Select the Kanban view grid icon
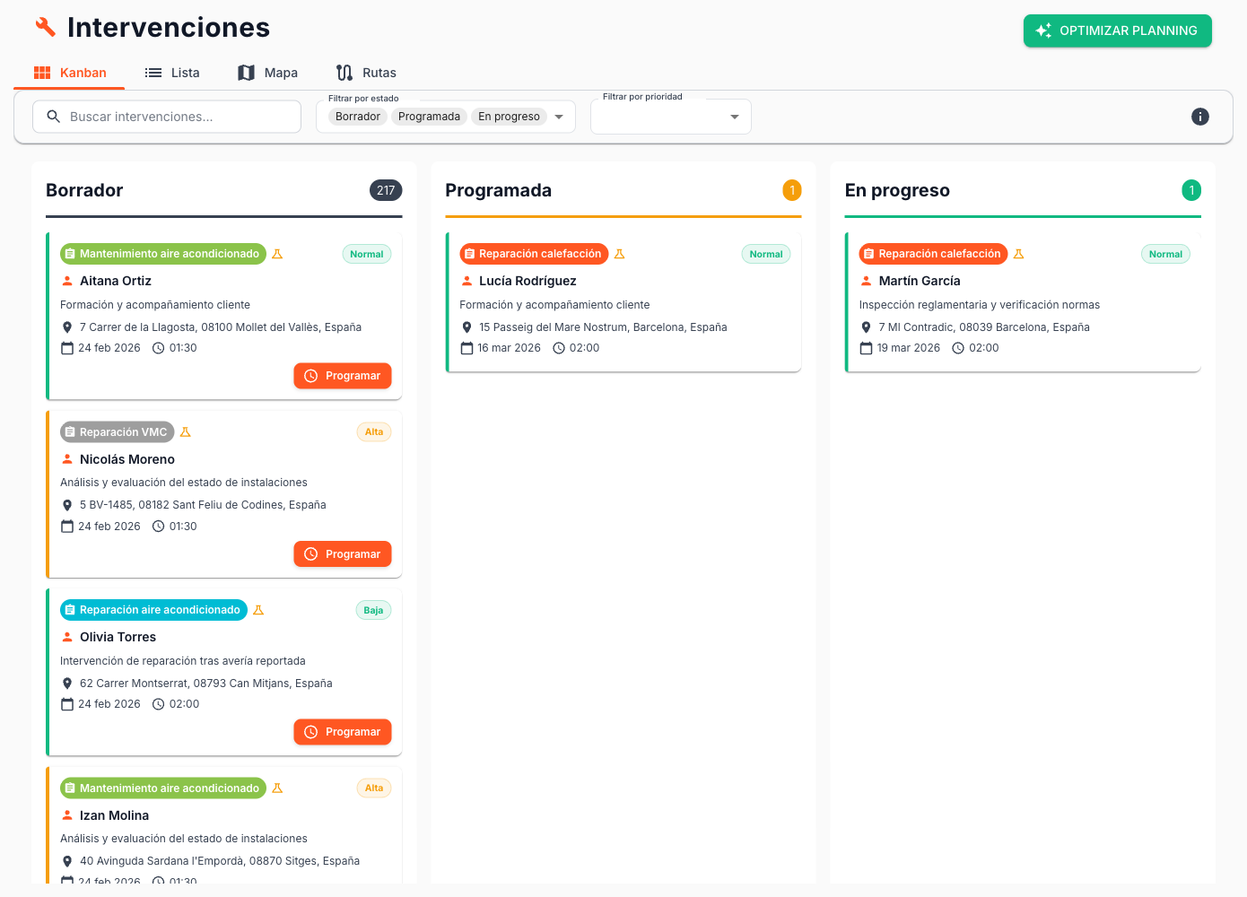This screenshot has height=897, width=1247. point(42,72)
